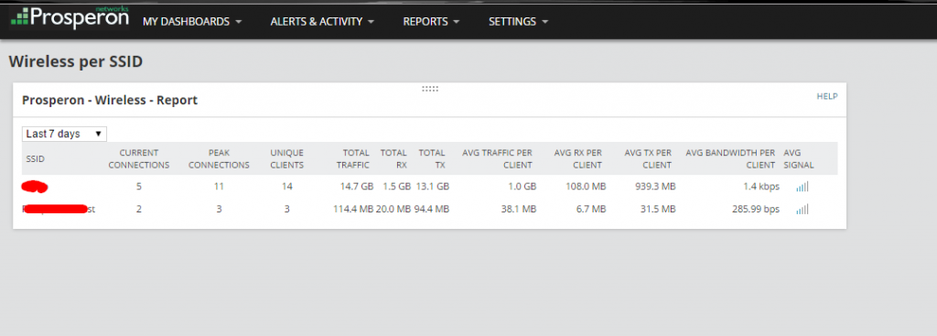Click the Avg Signal column header
The height and width of the screenshot is (336, 937).
798,159
